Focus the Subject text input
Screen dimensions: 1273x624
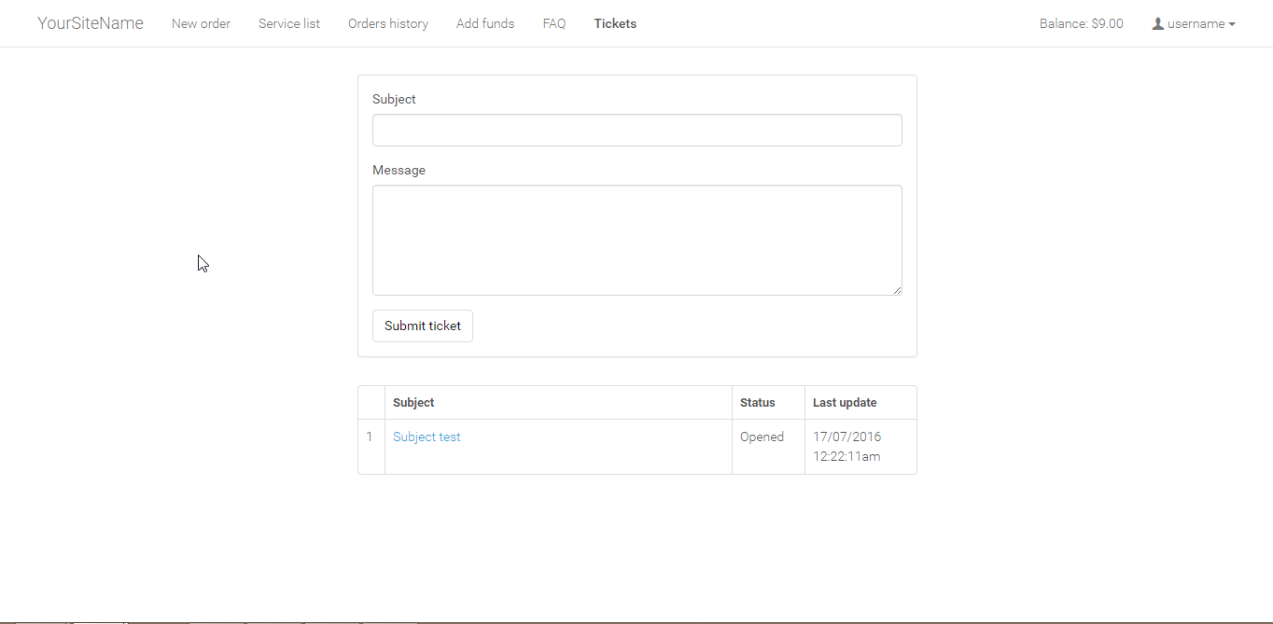coord(636,131)
